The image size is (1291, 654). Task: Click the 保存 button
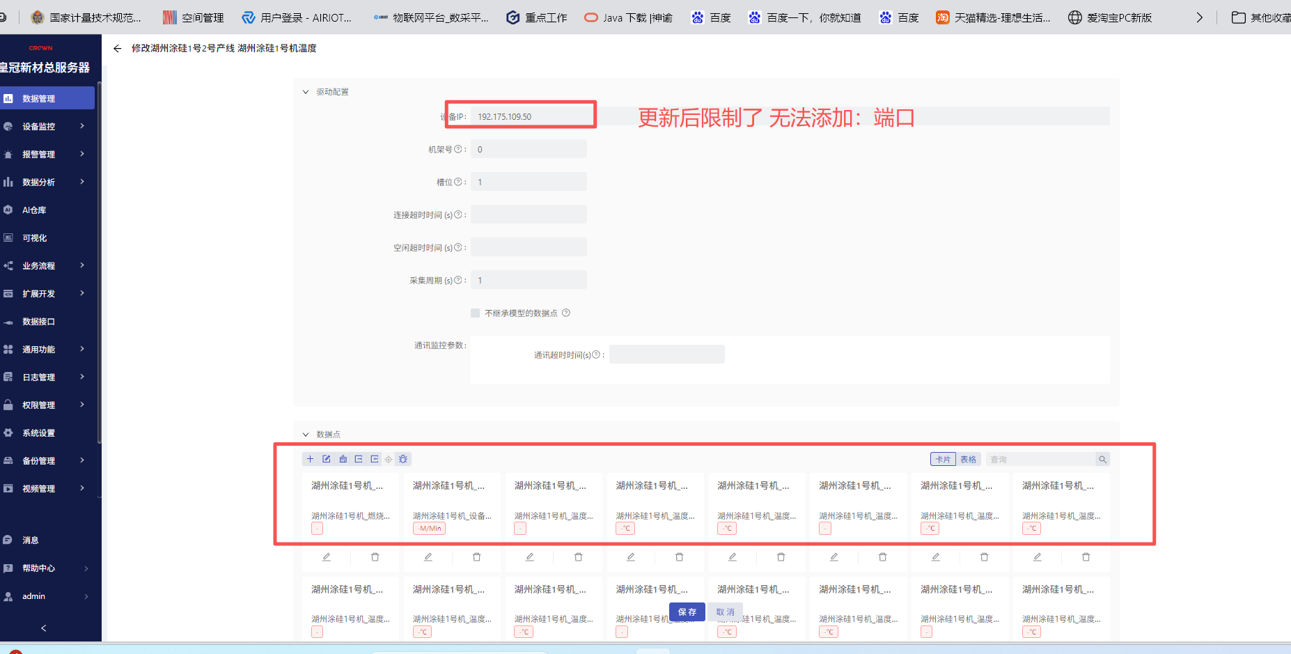click(687, 612)
